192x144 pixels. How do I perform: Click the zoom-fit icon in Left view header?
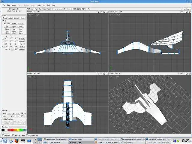point(190,12)
